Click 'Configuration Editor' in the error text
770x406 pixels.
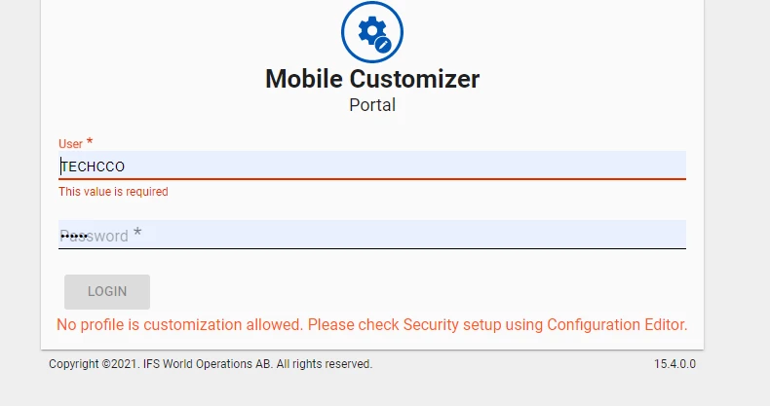pos(617,324)
